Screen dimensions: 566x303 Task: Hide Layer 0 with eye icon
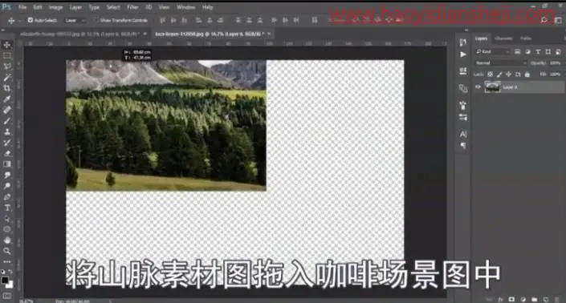coord(478,87)
